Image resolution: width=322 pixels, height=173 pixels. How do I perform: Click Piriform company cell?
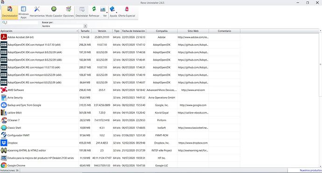161,120
